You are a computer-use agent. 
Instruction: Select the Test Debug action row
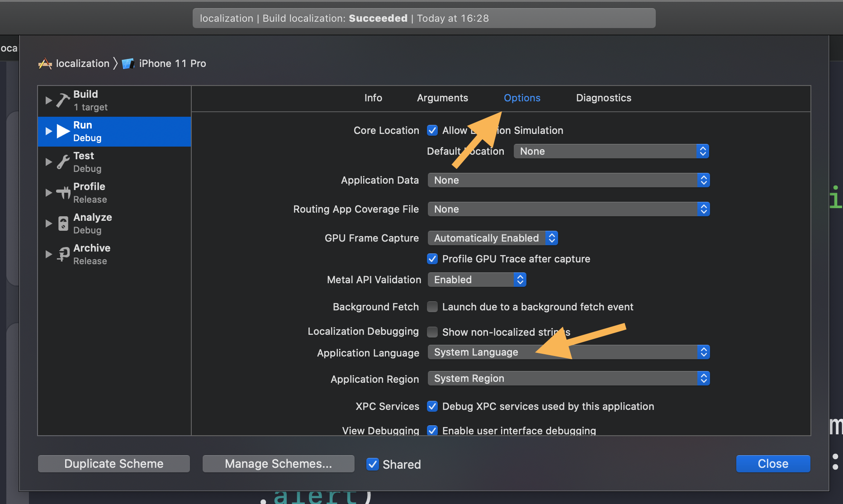pos(114,162)
